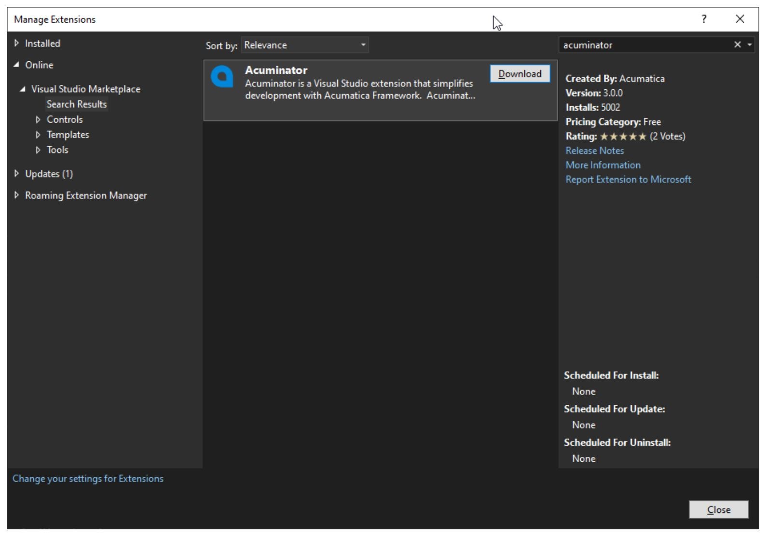Expand the Templates node arrow

tap(38, 135)
